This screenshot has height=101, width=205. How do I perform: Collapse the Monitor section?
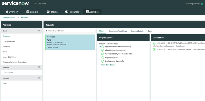pos(39,67)
